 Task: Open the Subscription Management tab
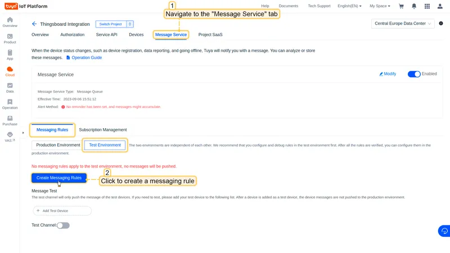click(103, 130)
